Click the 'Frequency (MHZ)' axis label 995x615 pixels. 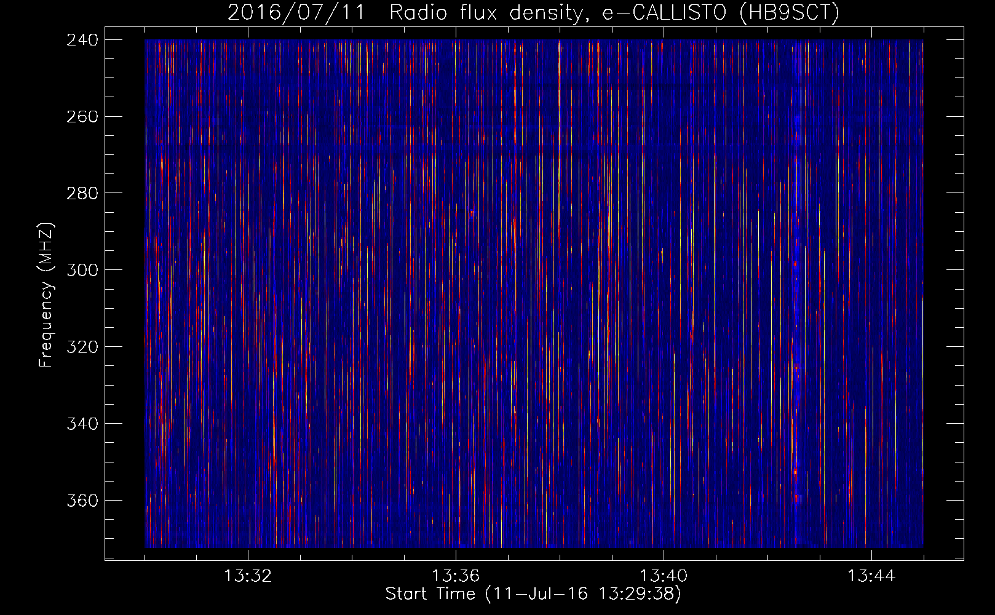[47, 295]
